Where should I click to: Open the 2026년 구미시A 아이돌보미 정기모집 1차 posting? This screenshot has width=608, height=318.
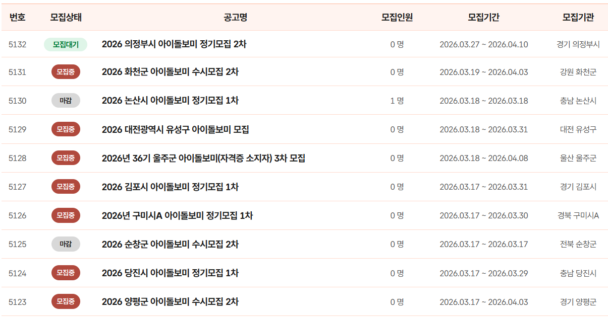(x=177, y=215)
